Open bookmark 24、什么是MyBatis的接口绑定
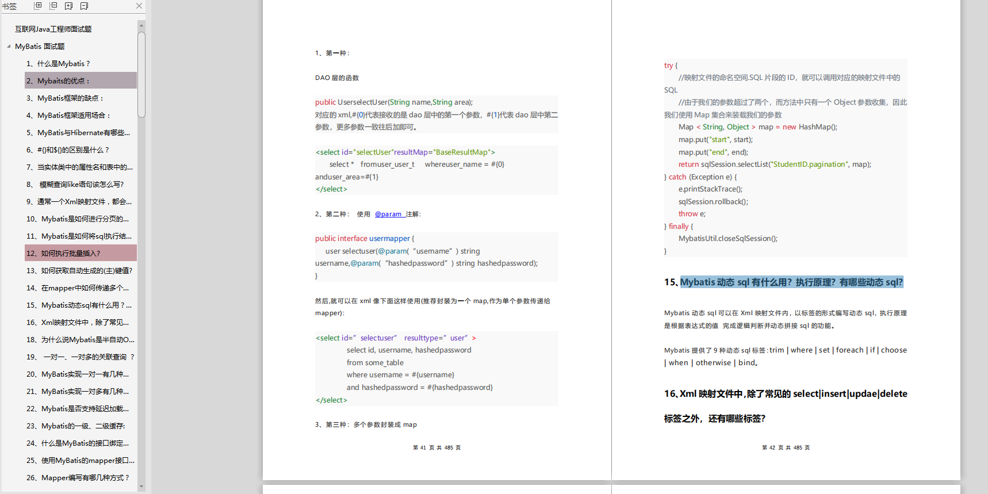Viewport: 988px width, 494px height. [78, 443]
